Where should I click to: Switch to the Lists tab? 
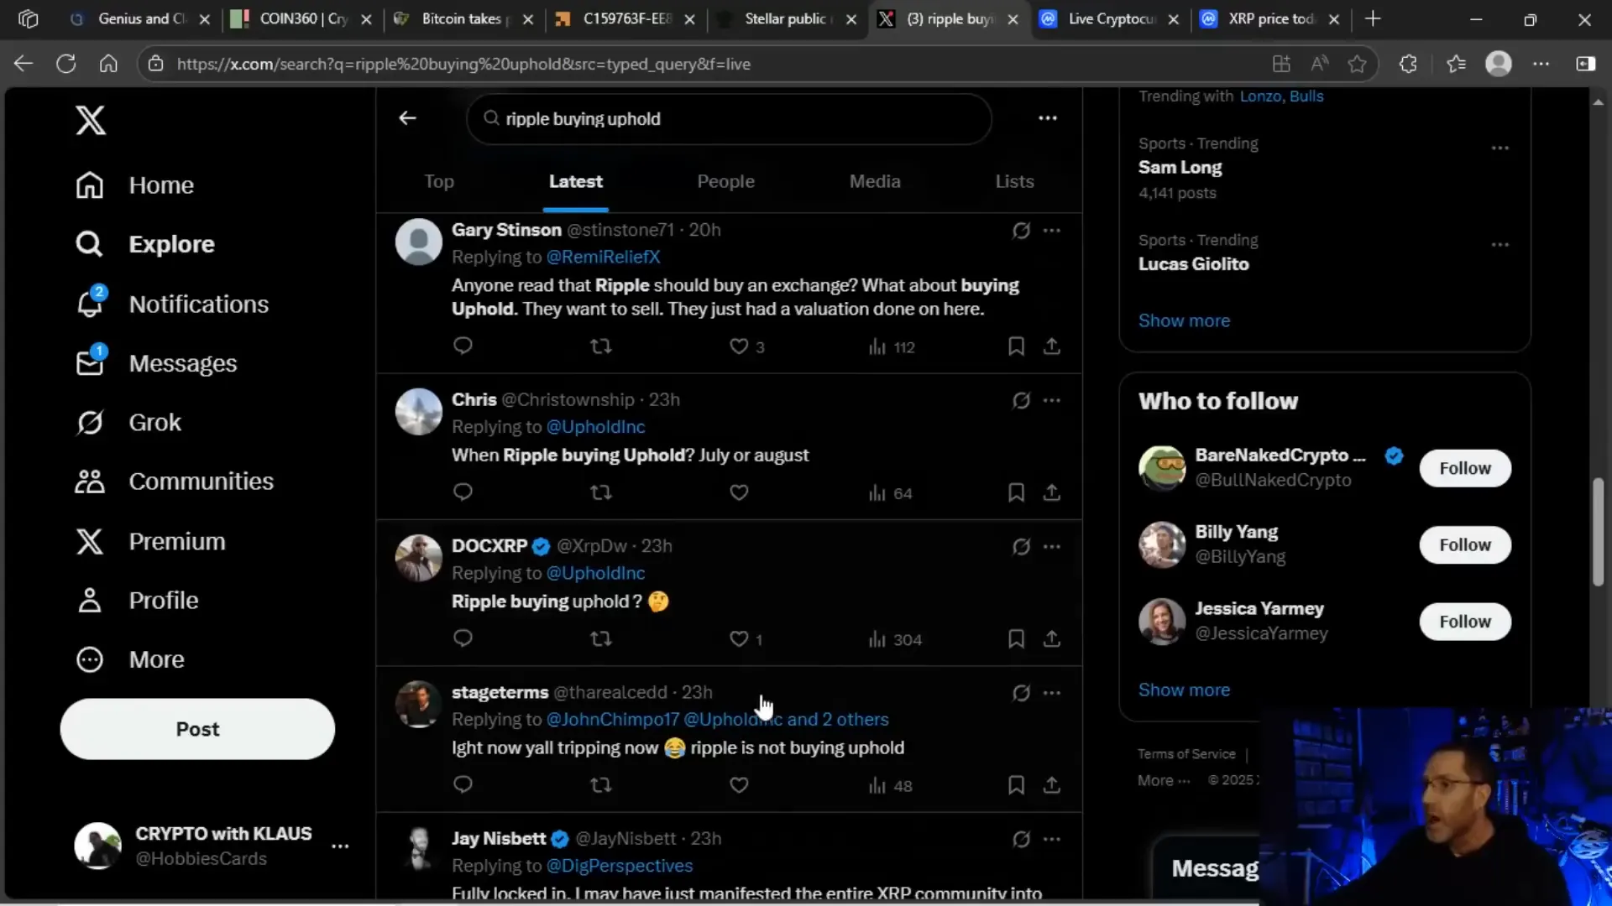(x=1015, y=181)
